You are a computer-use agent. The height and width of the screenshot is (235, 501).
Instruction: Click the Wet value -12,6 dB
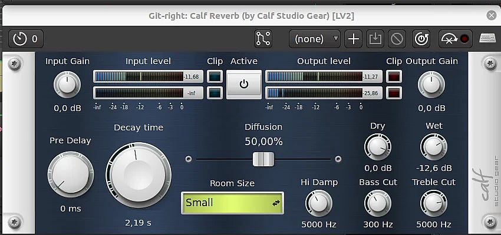click(434, 168)
